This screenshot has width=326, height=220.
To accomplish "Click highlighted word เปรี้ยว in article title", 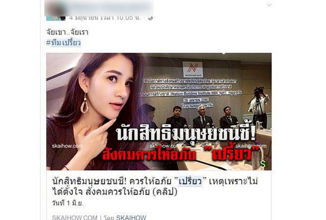I will pos(191,181).
